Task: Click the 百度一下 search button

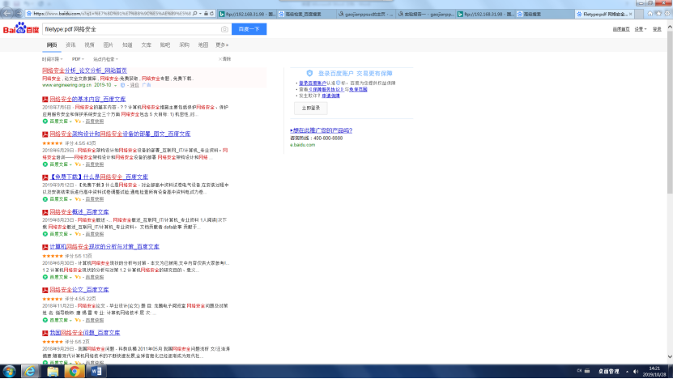Action: [249, 29]
